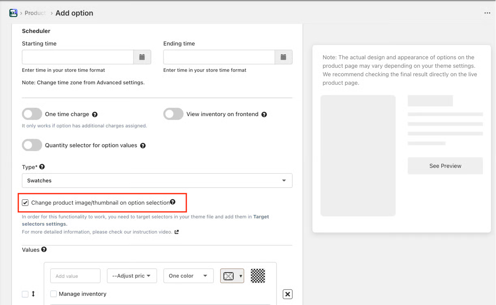The image size is (496, 305).
Task: Remove the value row with X button
Action: 288,294
